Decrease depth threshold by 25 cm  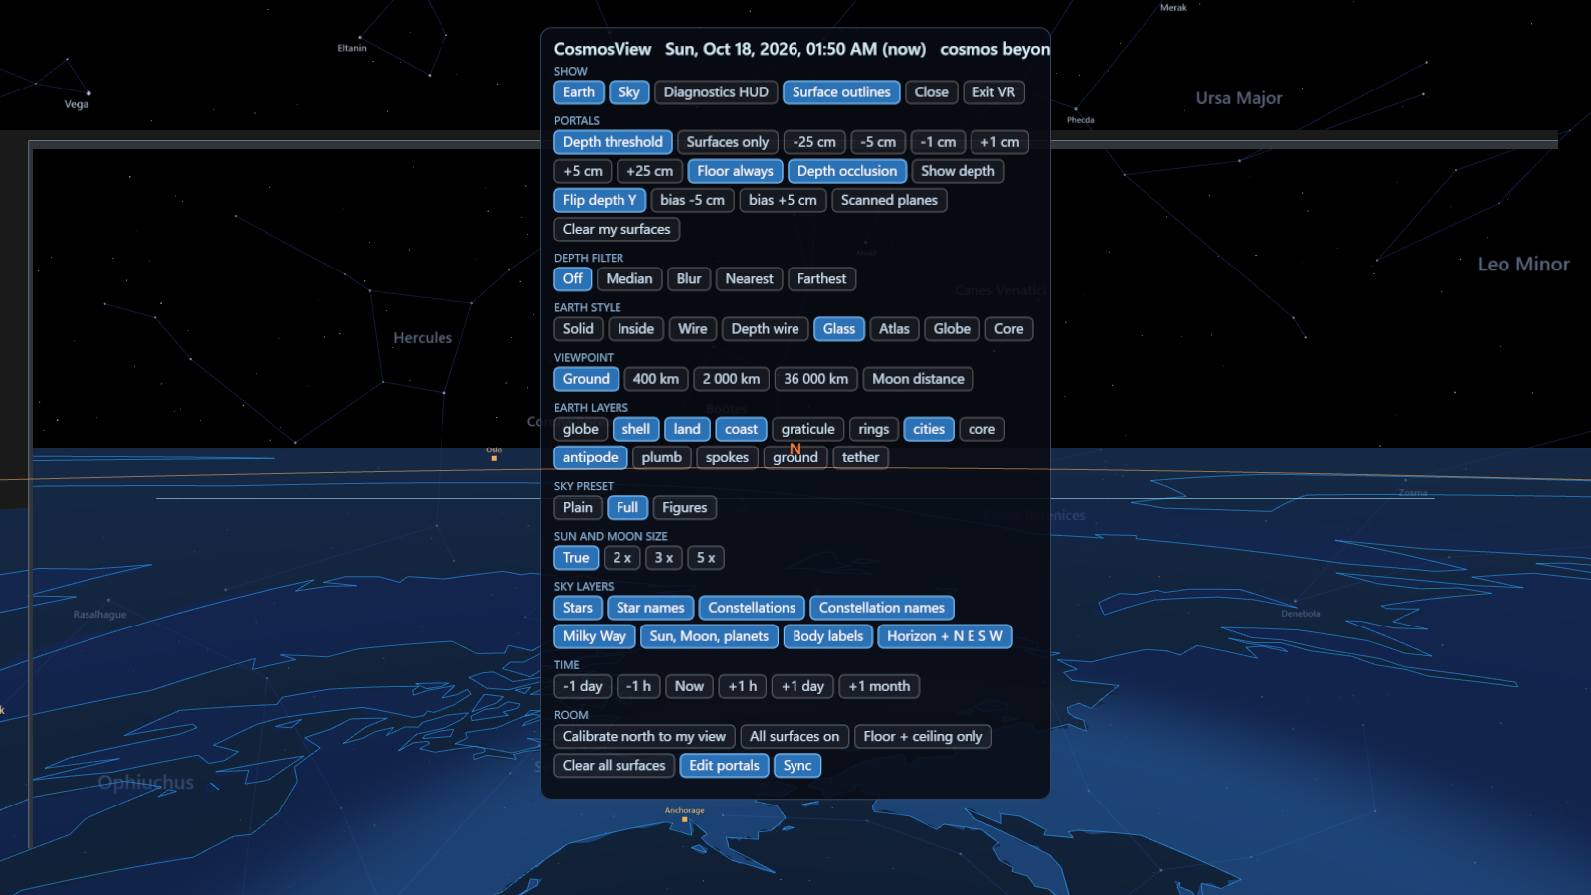[x=814, y=142]
